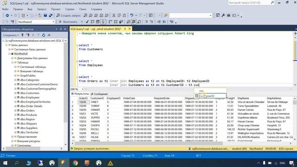Open Activity Monitor icon in Object Explorer
This screenshot has width=297, height=167.
pyautogui.click(x=49, y=35)
